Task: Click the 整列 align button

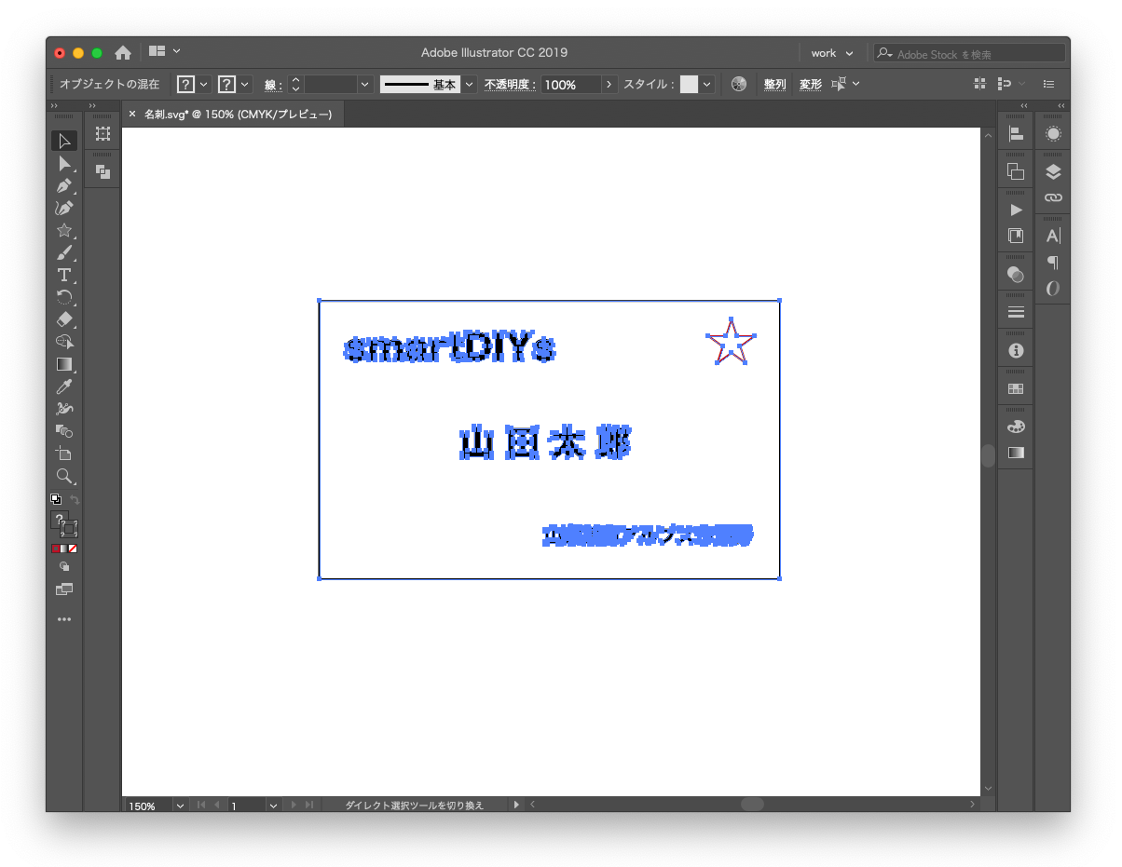Action: 774,85
